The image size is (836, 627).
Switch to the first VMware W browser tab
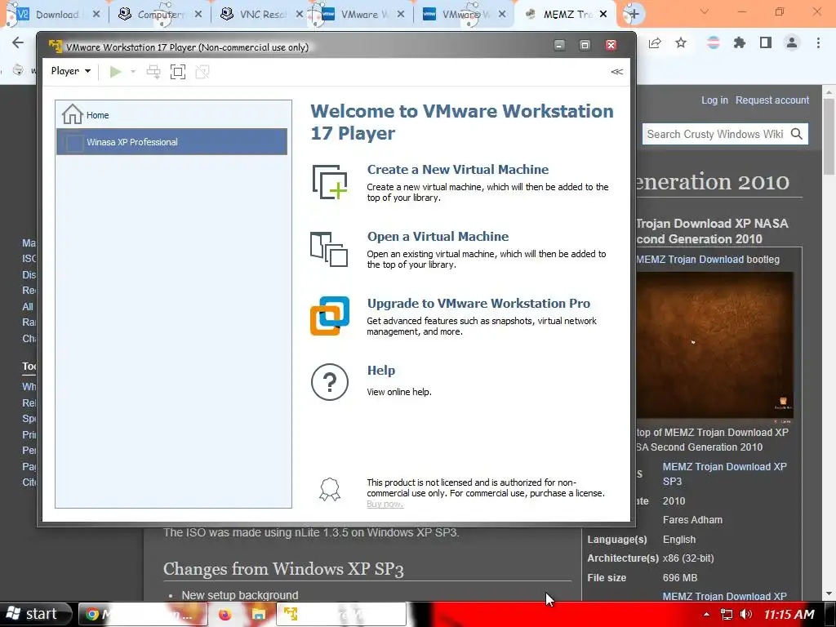click(362, 15)
